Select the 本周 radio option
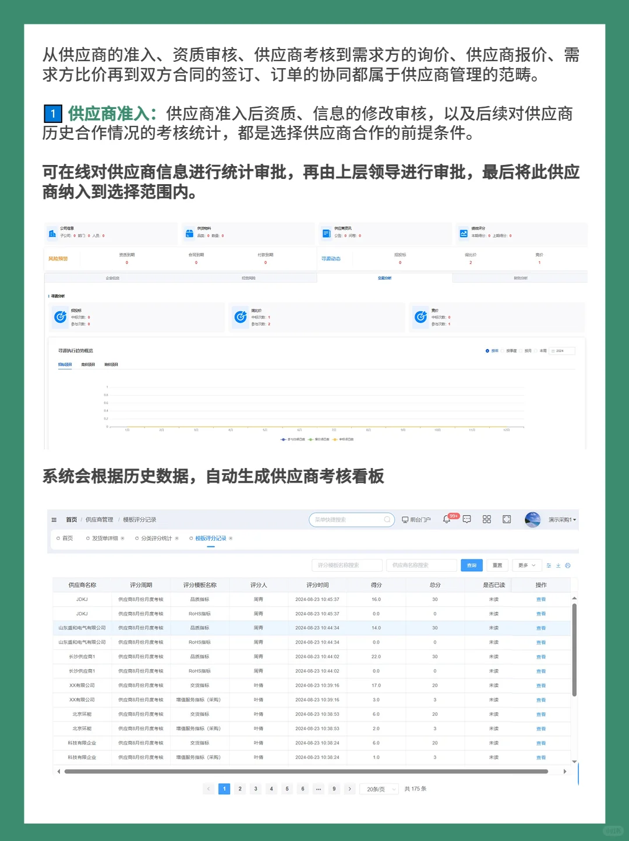 [536, 351]
